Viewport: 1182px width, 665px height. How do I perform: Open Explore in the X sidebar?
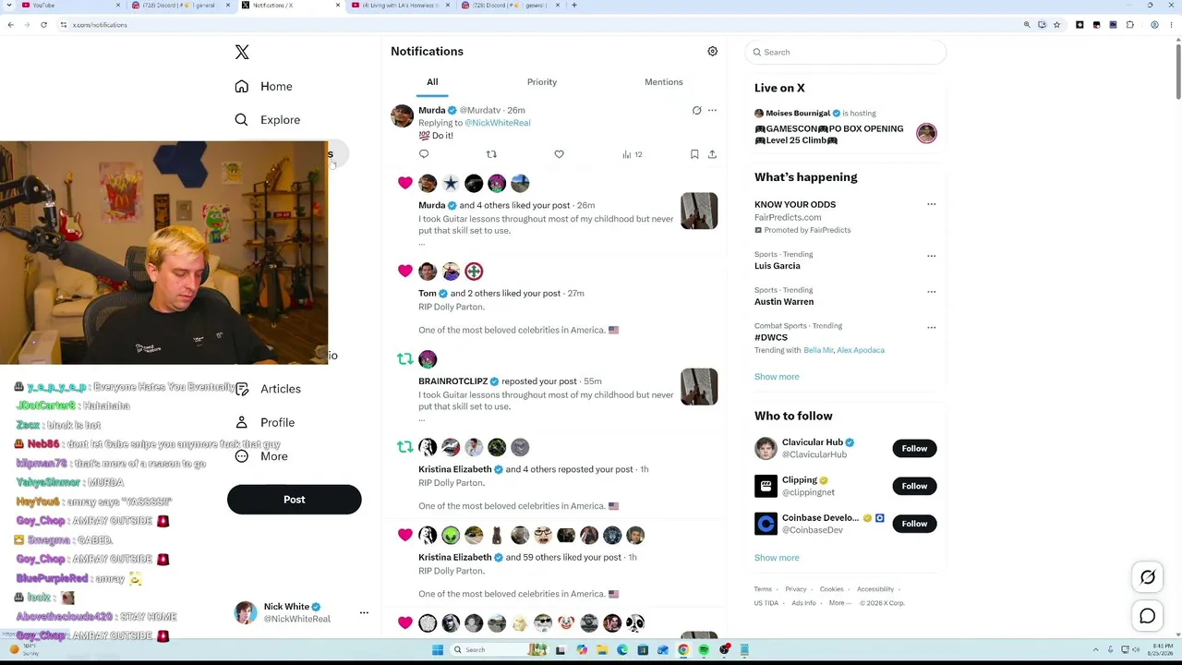(268, 120)
